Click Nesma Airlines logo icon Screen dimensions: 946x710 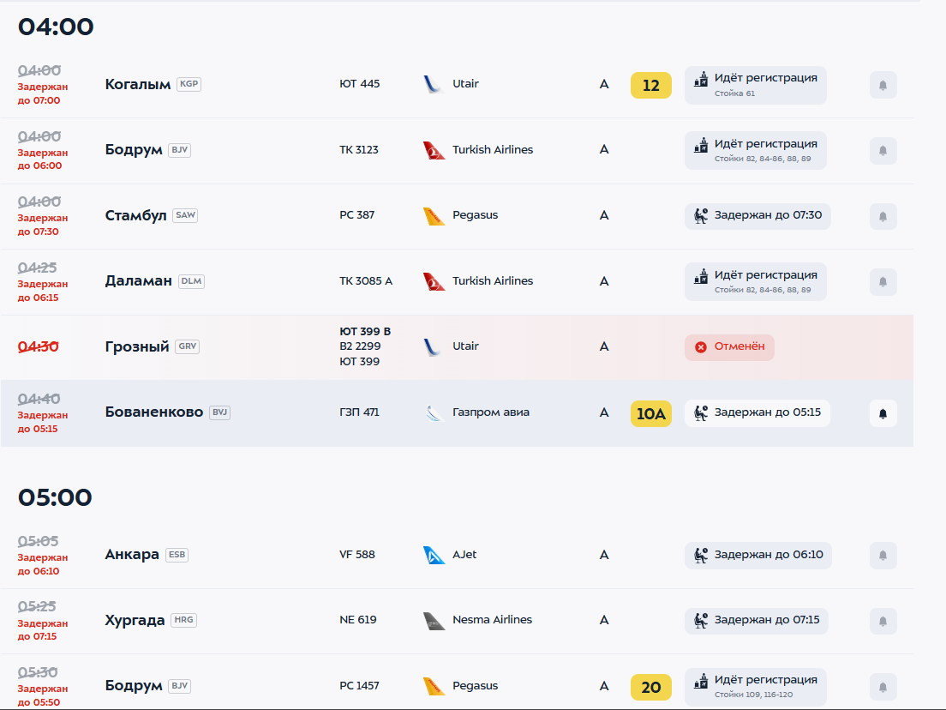(x=434, y=620)
